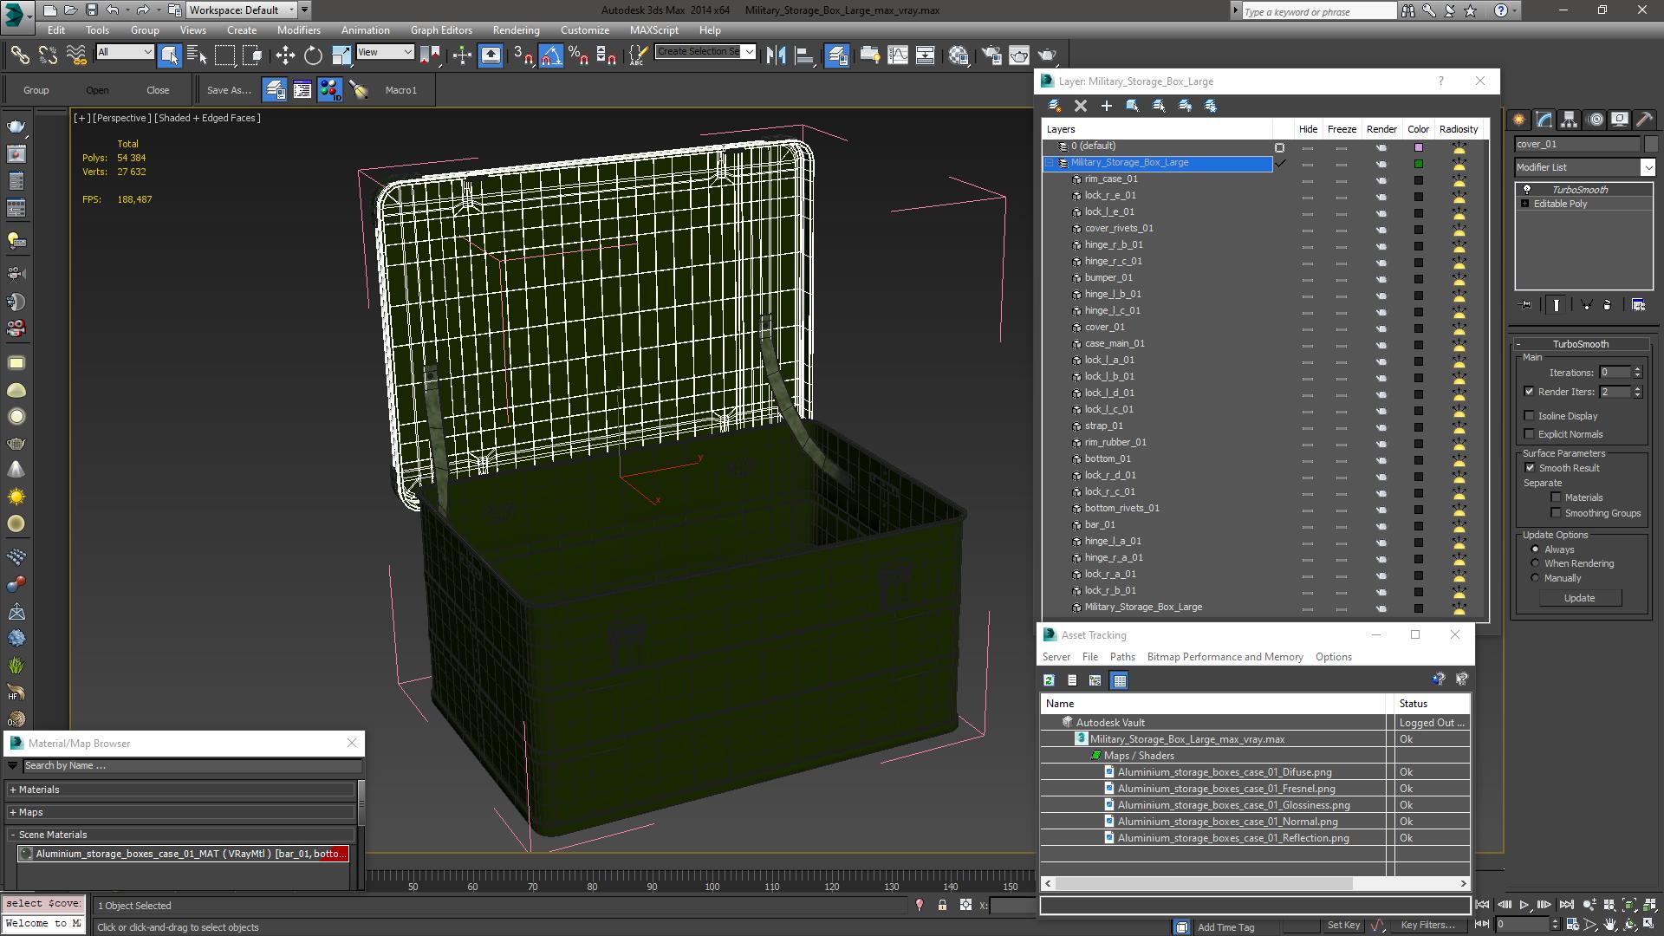Enable the Isoline Display checkbox
Viewport: 1664px width, 936px height.
[1530, 416]
